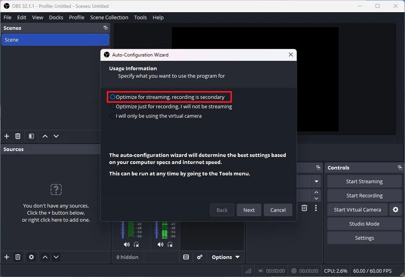Move scene down with the down arrow
Screen dimensions: 405x277
(x=56, y=136)
